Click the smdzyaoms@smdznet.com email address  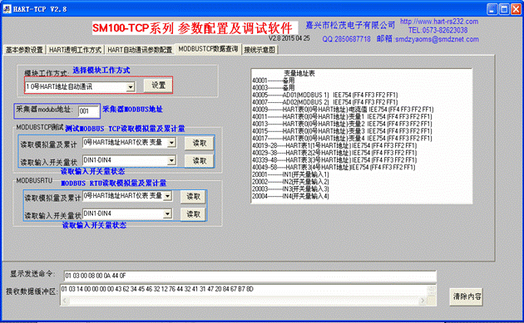point(437,39)
